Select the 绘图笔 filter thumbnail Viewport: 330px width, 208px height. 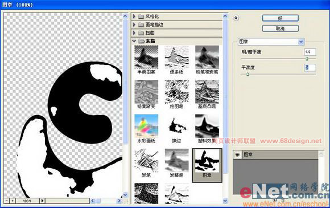pos(176,91)
